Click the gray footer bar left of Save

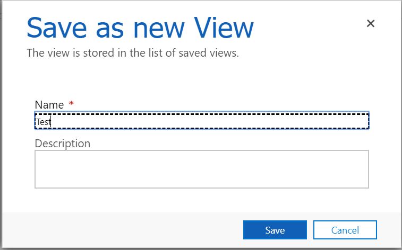point(123,230)
